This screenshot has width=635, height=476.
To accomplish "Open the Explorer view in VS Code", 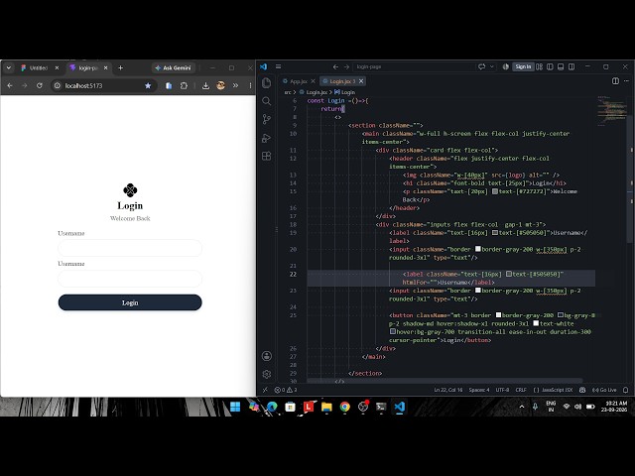I will tap(267, 83).
